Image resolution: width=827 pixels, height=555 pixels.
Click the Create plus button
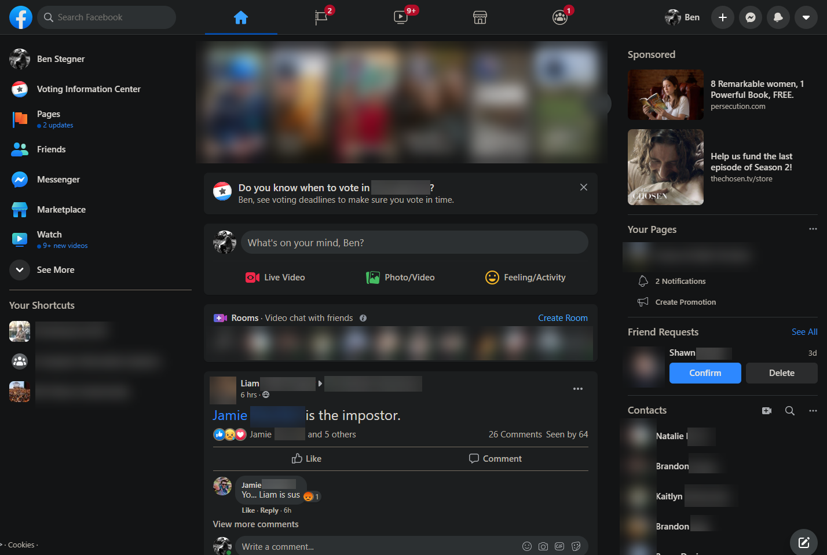click(723, 17)
